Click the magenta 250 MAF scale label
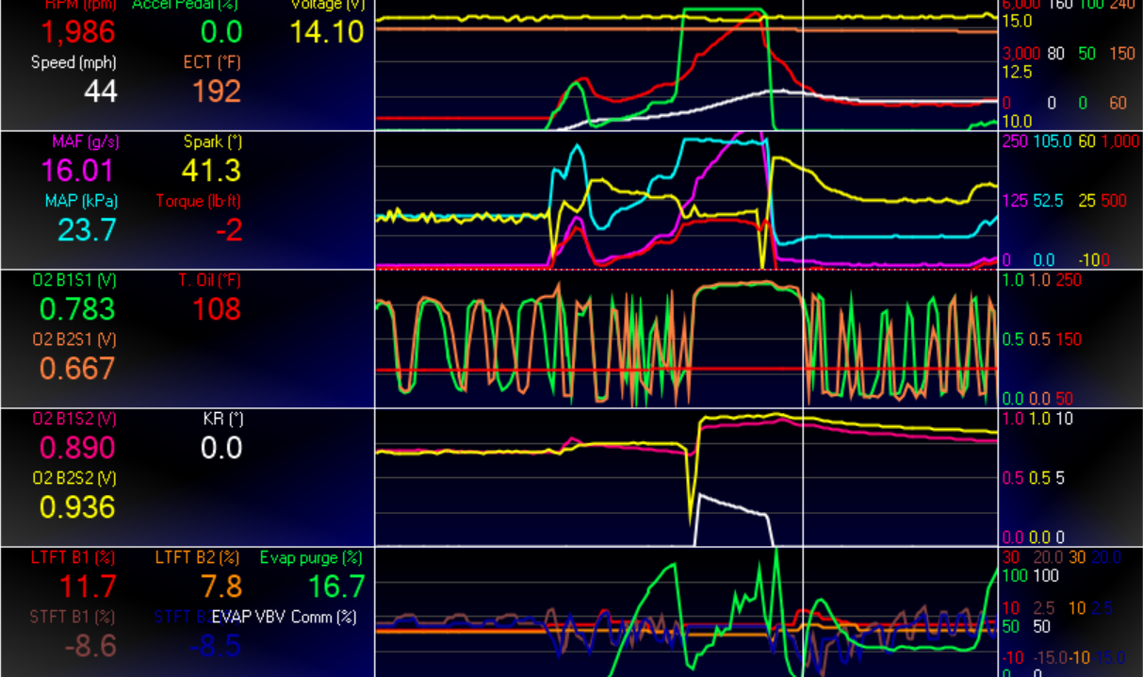Screen dimensions: 1143x677 tap(1015, 140)
